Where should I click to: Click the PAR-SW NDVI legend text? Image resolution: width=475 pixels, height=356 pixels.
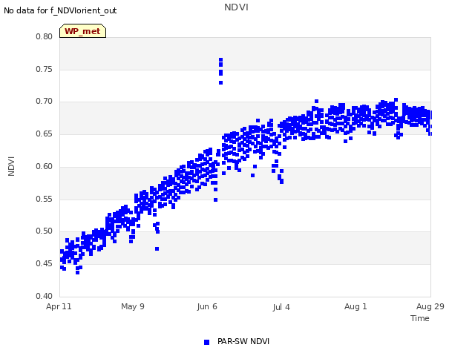[x=243, y=341]
